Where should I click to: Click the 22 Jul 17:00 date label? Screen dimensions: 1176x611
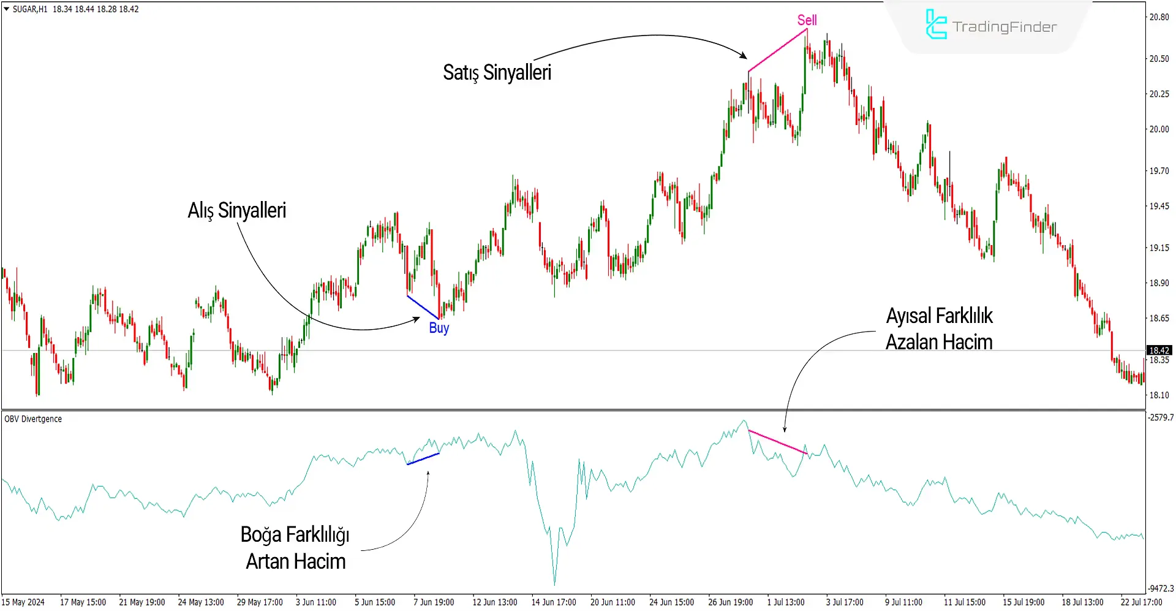pos(1141,602)
